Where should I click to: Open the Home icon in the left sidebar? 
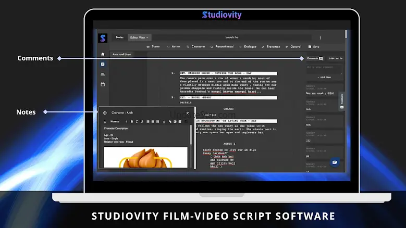pyautogui.click(x=103, y=54)
